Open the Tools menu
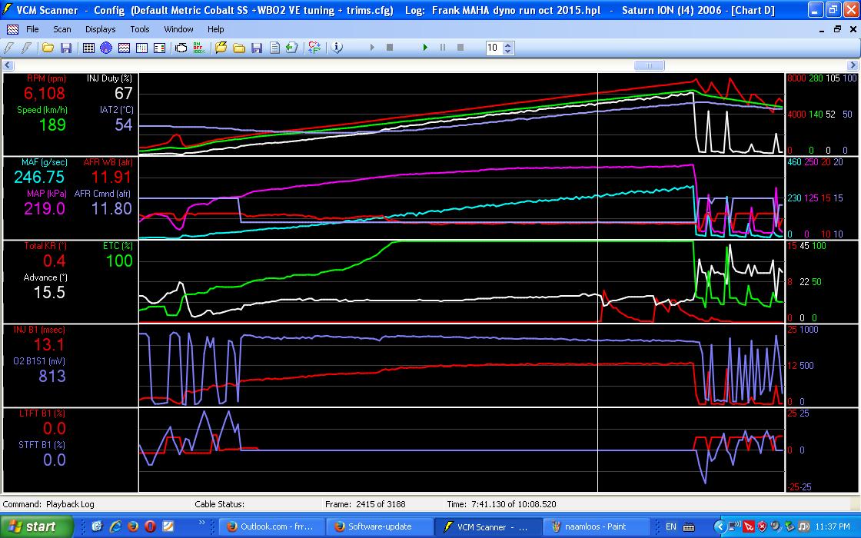 pyautogui.click(x=139, y=29)
